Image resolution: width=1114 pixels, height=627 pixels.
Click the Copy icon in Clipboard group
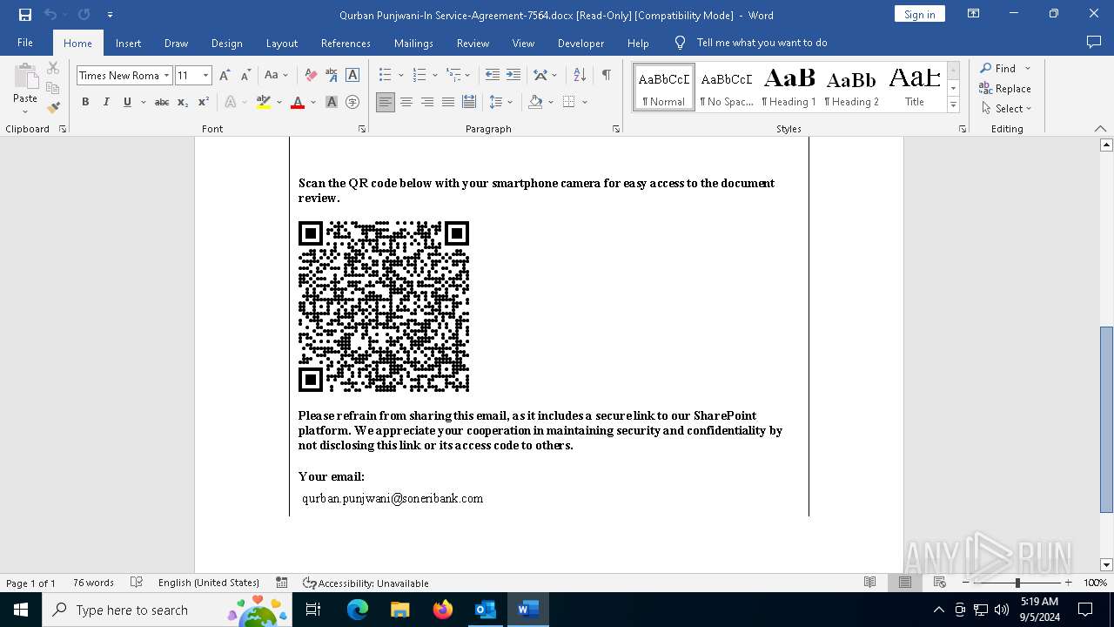(x=53, y=88)
